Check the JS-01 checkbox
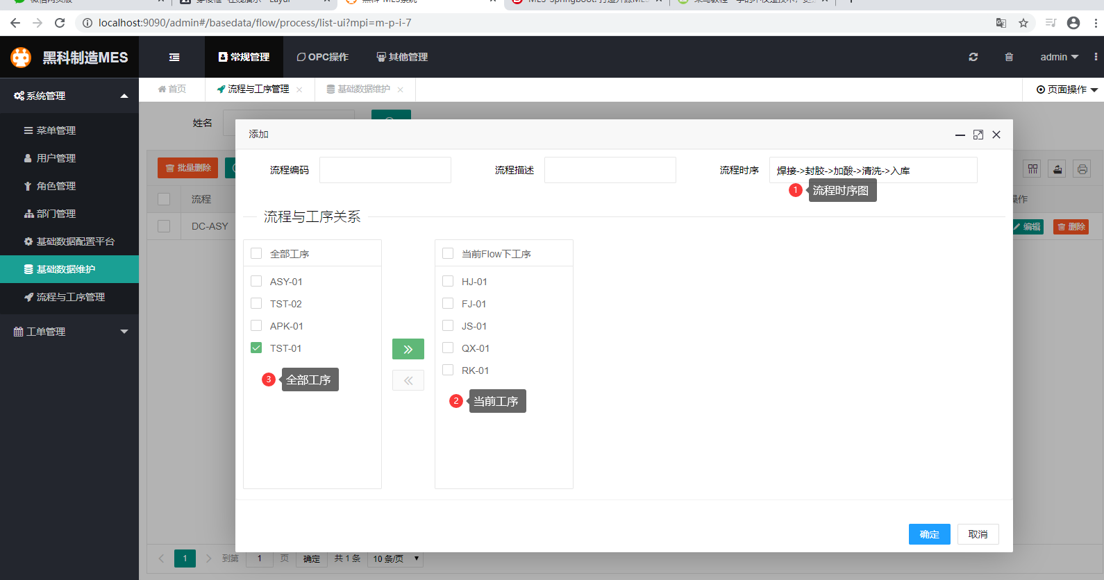The height and width of the screenshot is (580, 1104). point(448,325)
